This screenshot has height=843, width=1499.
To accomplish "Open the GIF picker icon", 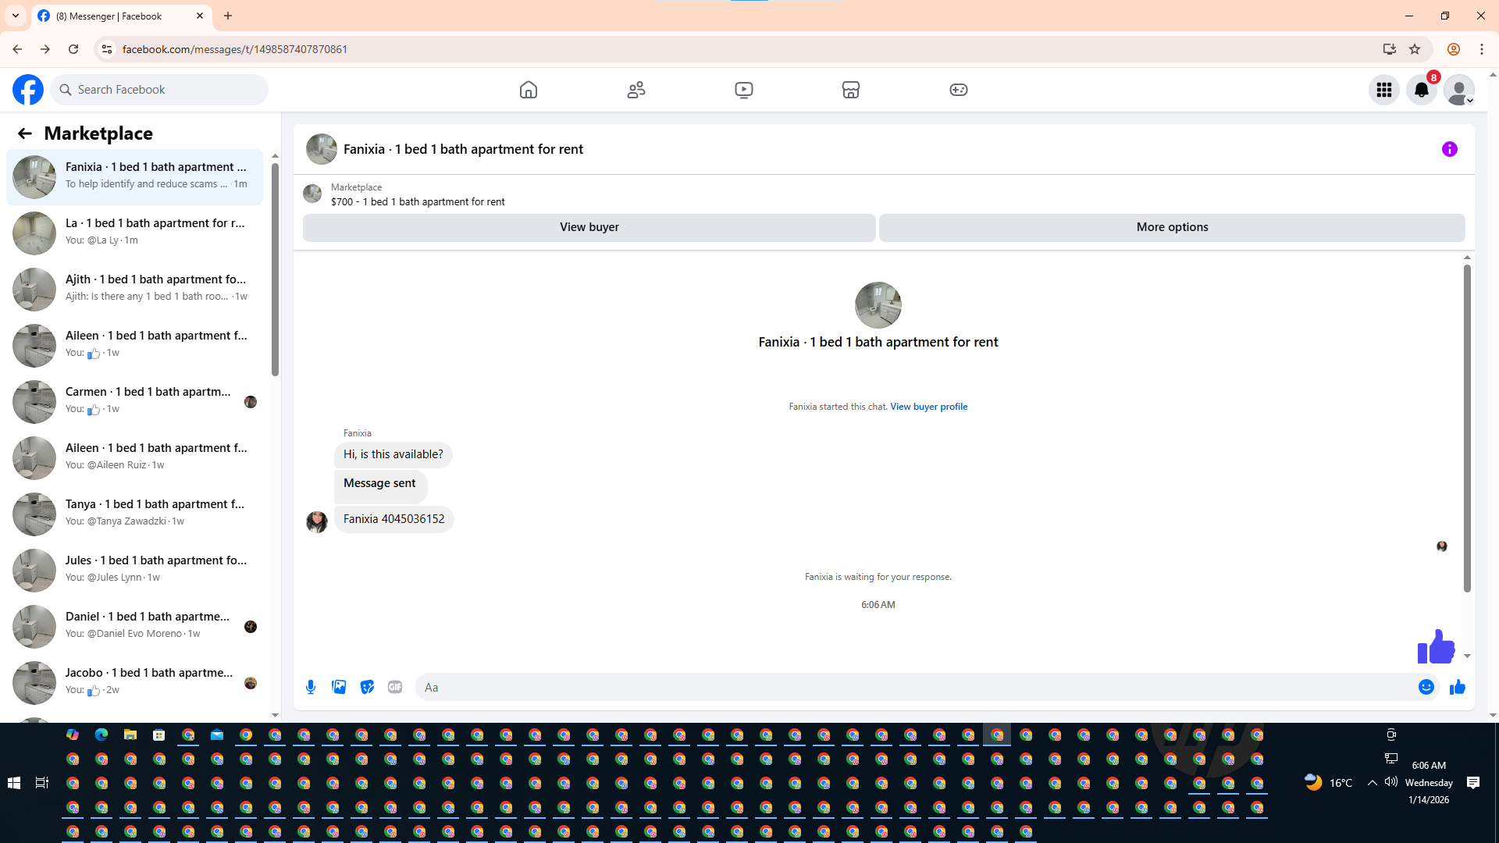I will (395, 687).
